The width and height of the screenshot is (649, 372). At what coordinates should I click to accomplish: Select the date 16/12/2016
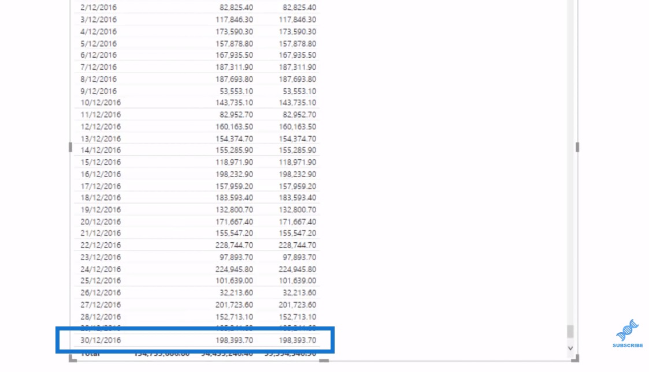tap(101, 174)
